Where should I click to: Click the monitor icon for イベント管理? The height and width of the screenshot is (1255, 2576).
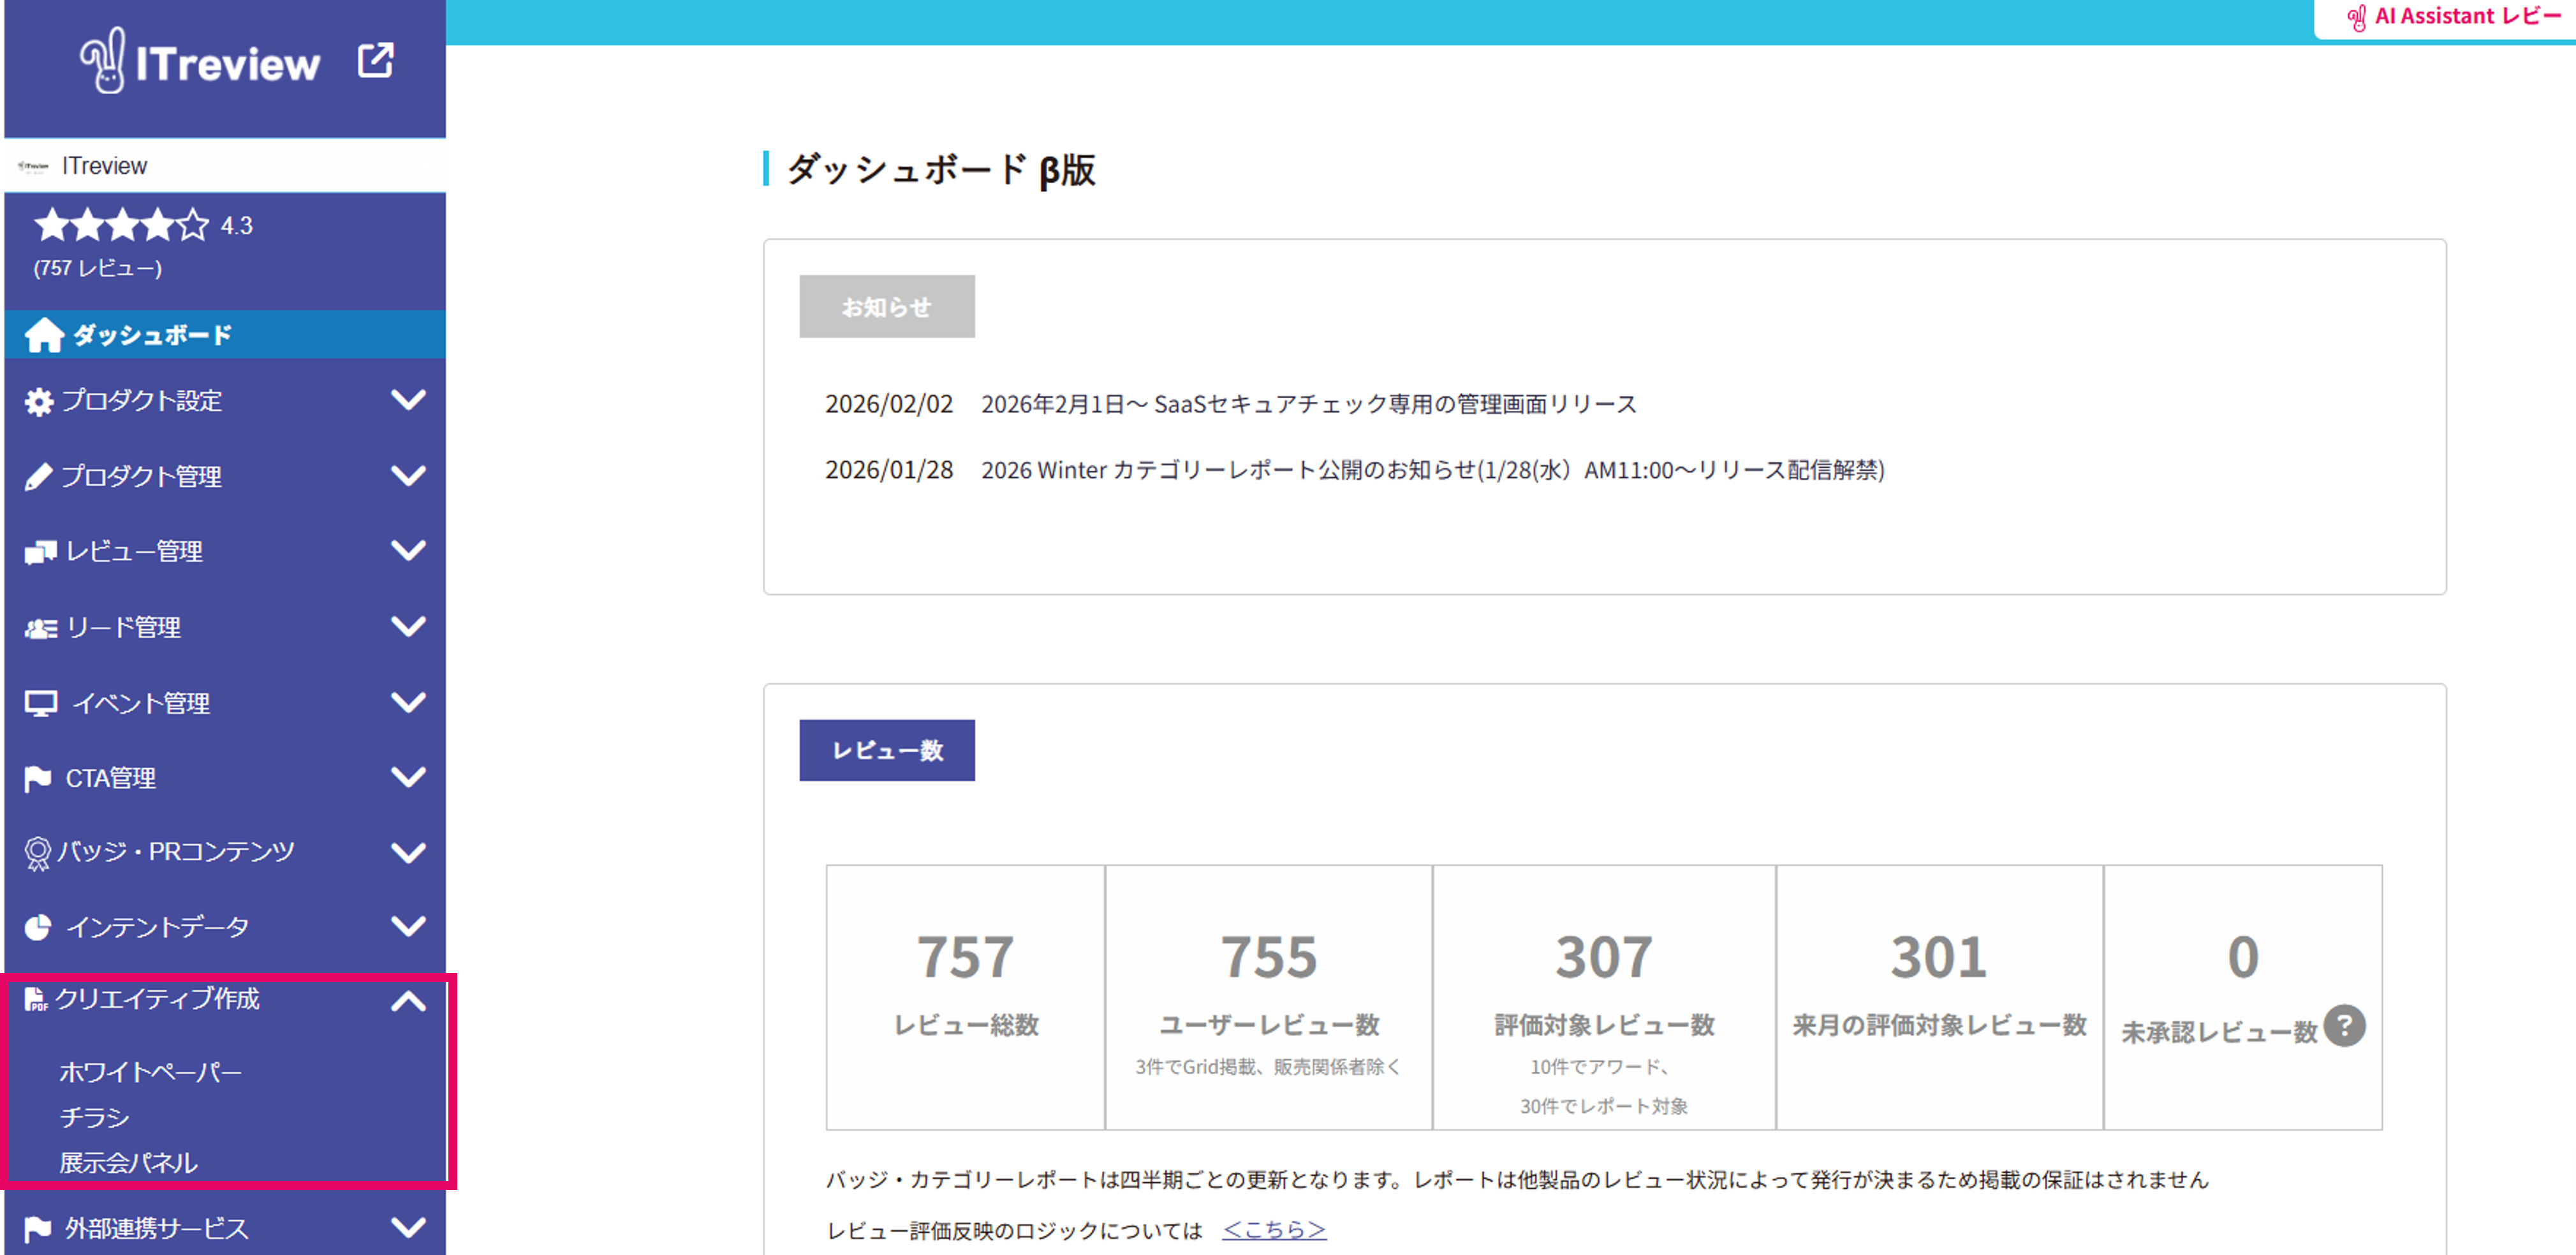41,703
